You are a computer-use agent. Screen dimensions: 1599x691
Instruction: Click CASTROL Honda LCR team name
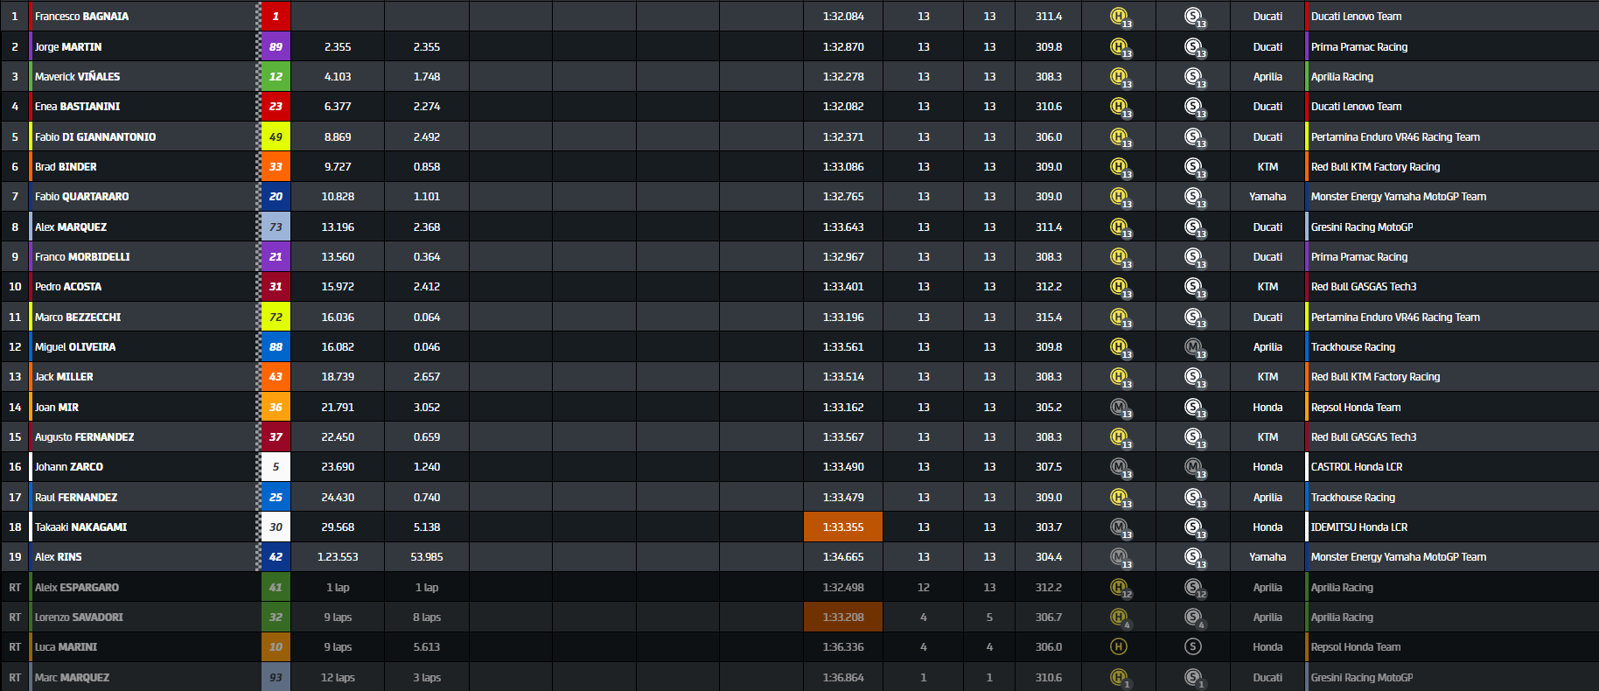coord(1357,467)
